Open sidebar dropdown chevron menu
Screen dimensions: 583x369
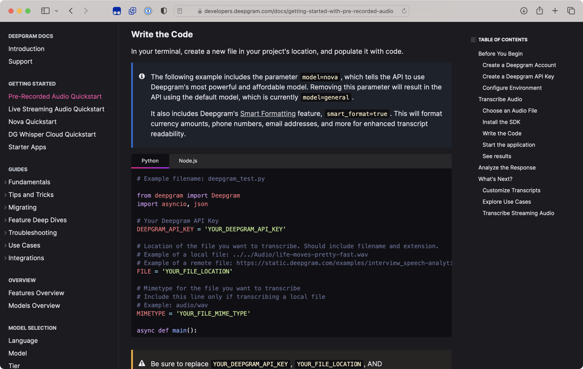pyautogui.click(x=57, y=11)
